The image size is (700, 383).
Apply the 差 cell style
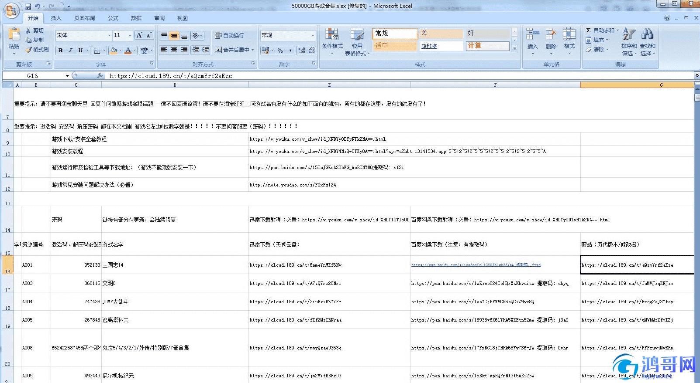click(x=441, y=34)
